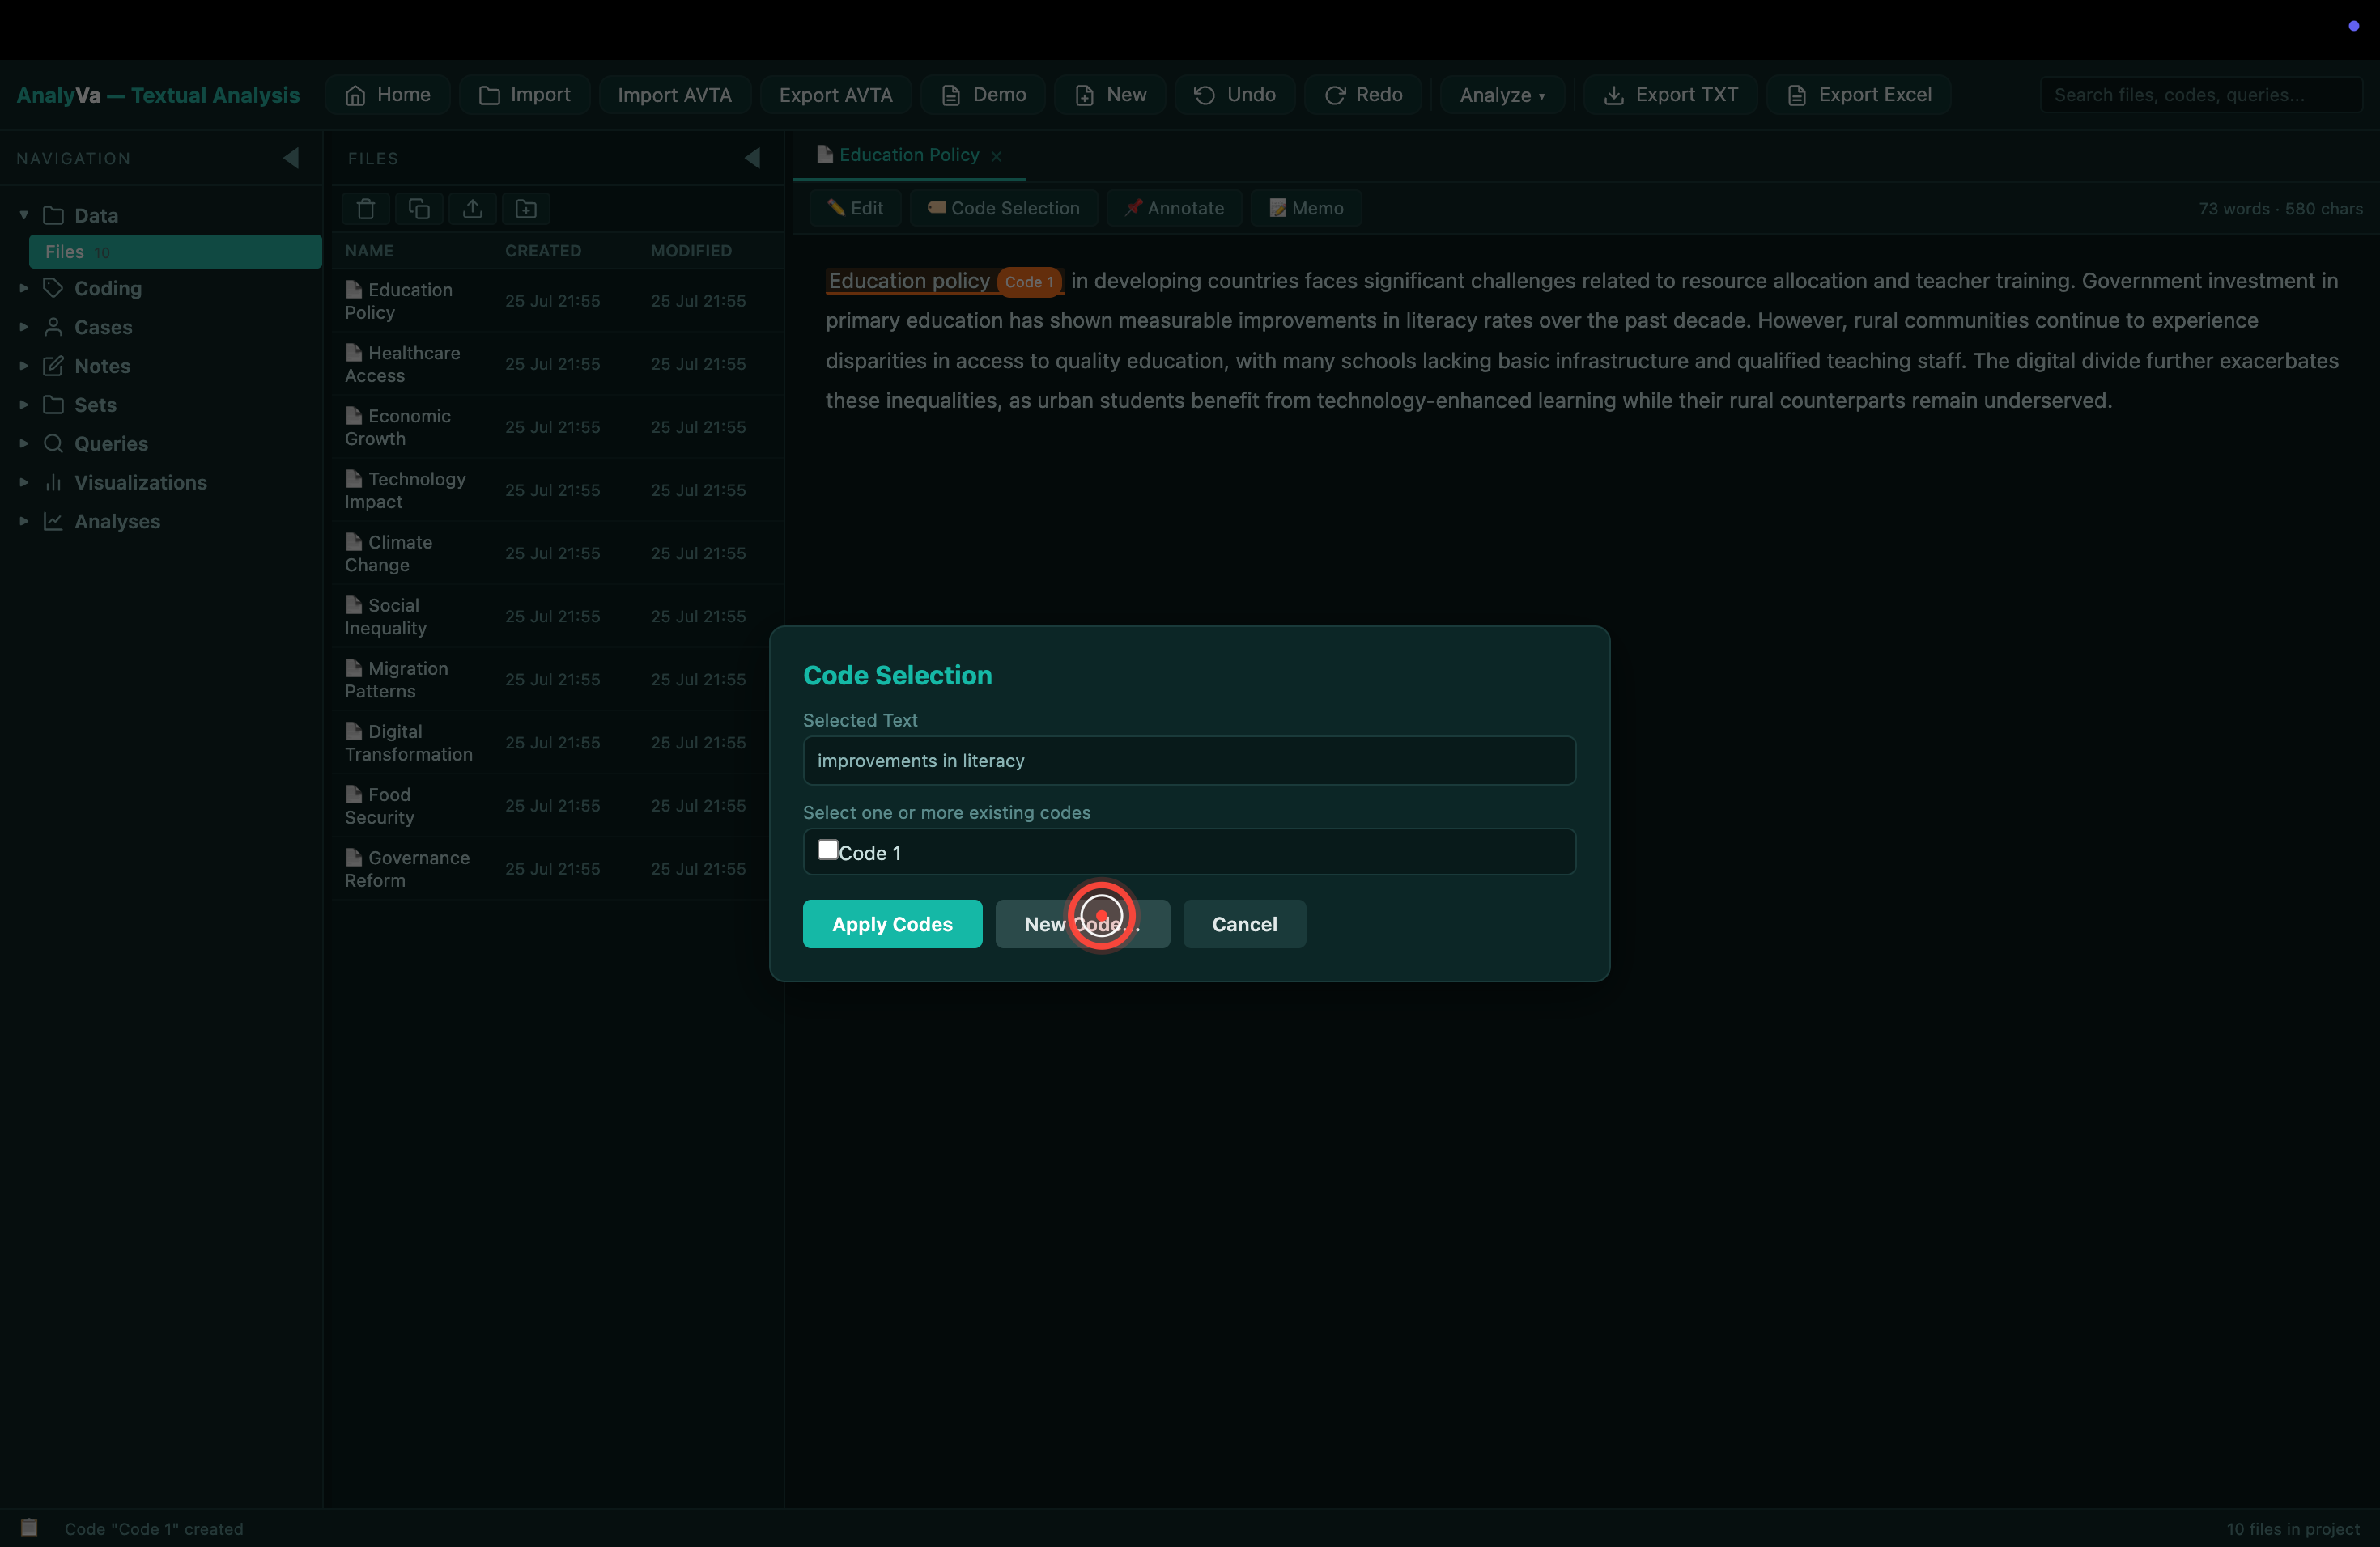The width and height of the screenshot is (2380, 1547).
Task: Click the Annotate pin button
Action: pos(1174,208)
